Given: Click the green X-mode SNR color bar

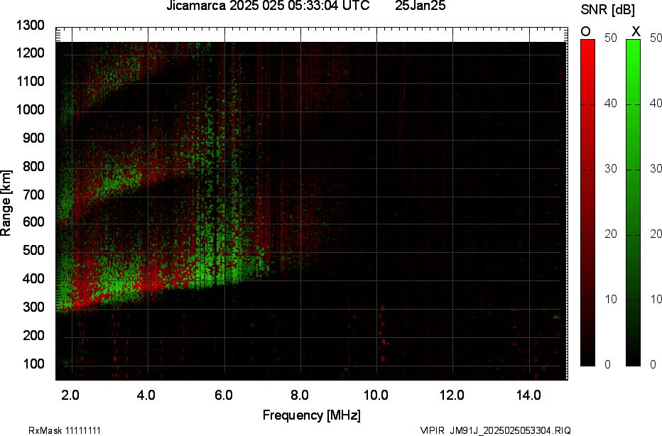Looking at the screenshot, I should [x=633, y=202].
